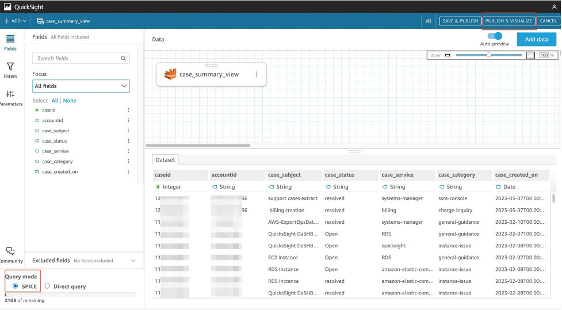Click the fit-to-screen icon in zoom bar
This screenshot has height=310, width=562.
tap(530, 55)
